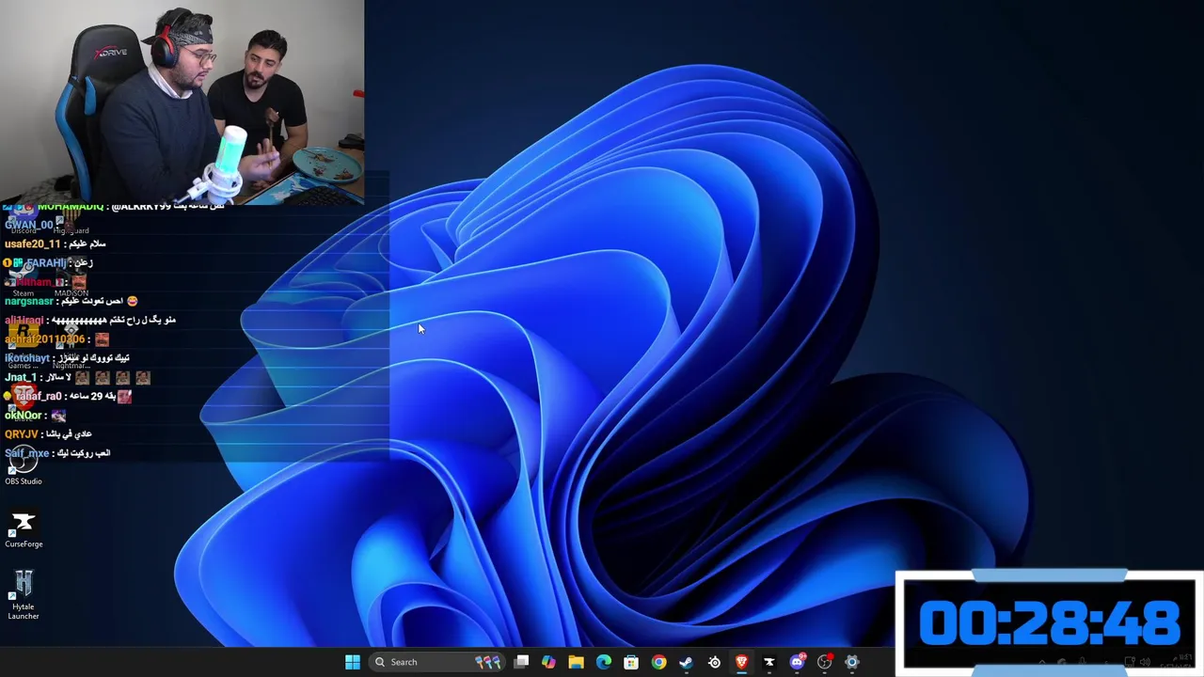Select CurseForge desktop shortcut
The width and height of the screenshot is (1204, 677).
tap(24, 529)
